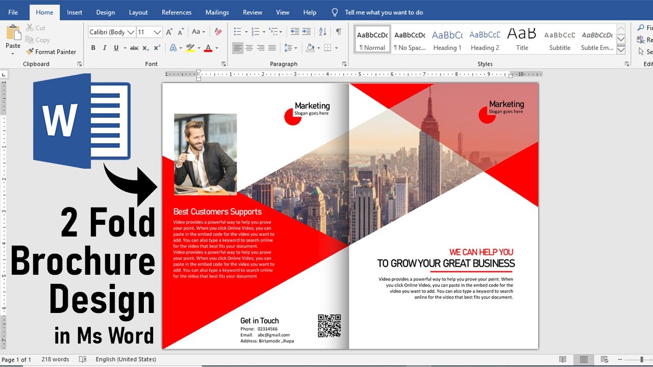This screenshot has height=367, width=653.
Task: Apply subscript formatting
Action: [x=146, y=48]
